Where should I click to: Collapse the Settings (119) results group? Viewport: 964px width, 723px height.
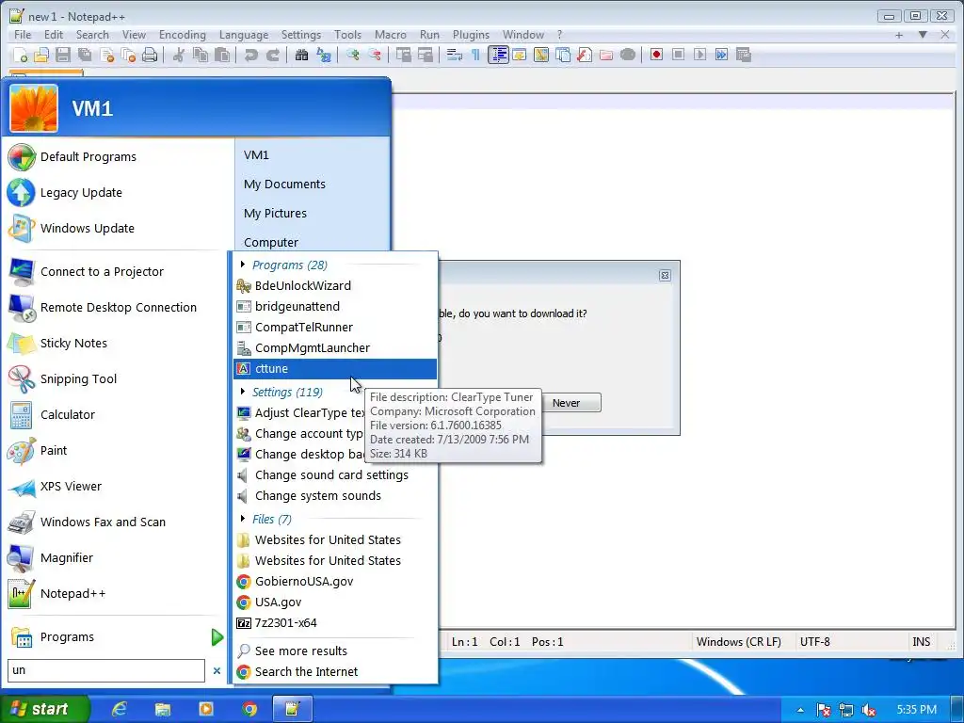click(243, 392)
